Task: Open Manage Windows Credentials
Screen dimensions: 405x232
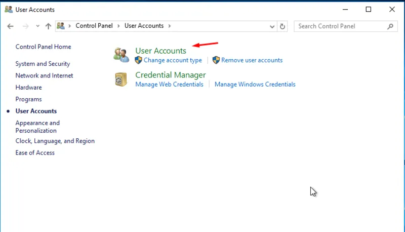Action: (x=255, y=85)
